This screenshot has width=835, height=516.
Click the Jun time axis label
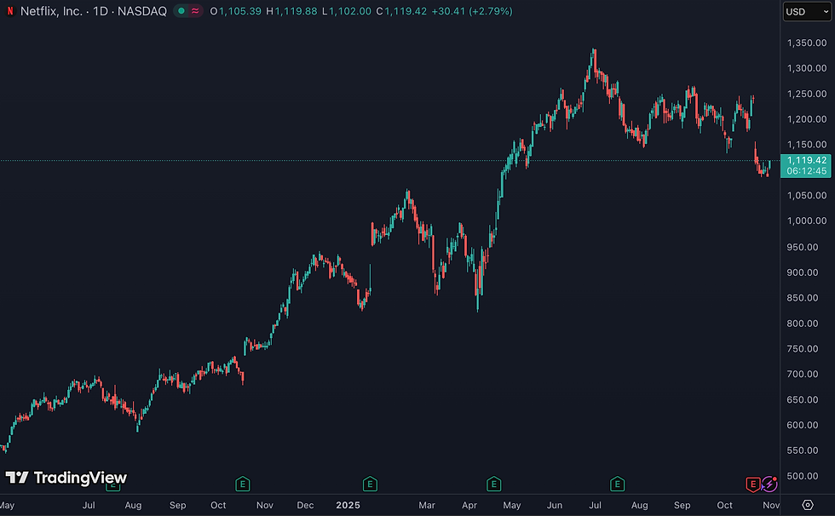click(x=555, y=506)
